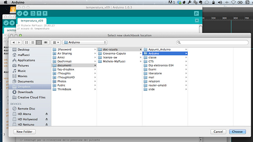Select the temperatura_v09 tab

32,21
